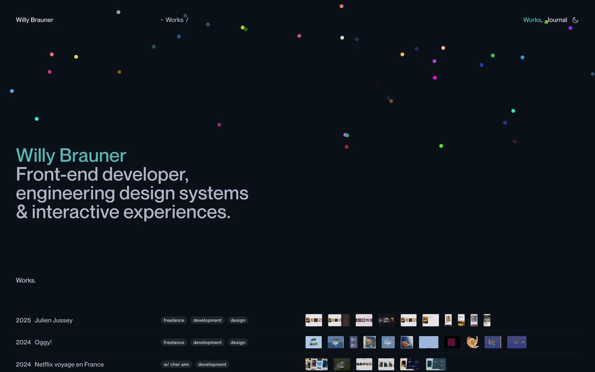Open the orange character Oggy! thumbnail
This screenshot has width=595, height=372.
472,342
